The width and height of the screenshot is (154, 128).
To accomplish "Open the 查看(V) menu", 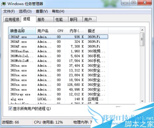I will [42, 11].
